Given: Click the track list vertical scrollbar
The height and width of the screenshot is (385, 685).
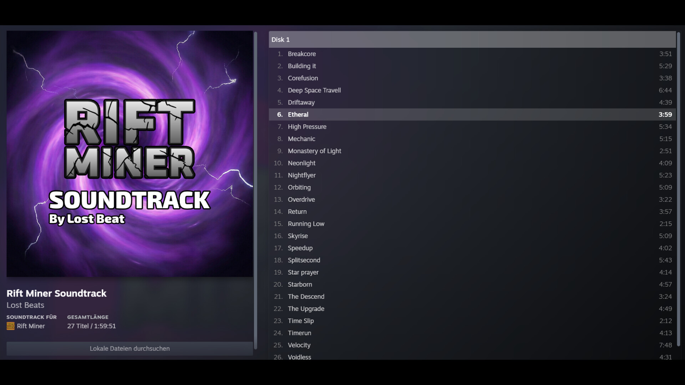Looking at the screenshot, I should click(x=678, y=189).
